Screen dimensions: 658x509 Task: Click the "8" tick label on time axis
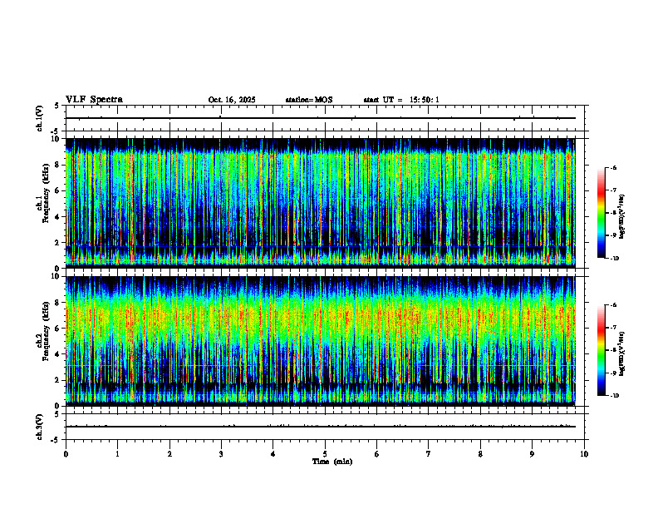[480, 454]
